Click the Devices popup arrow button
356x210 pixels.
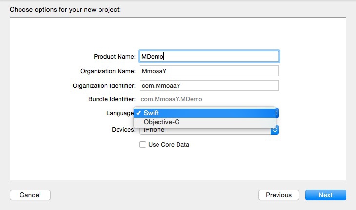pos(275,130)
